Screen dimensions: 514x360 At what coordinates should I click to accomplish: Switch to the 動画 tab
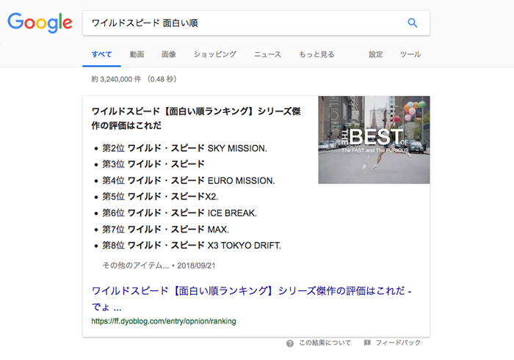(x=137, y=54)
